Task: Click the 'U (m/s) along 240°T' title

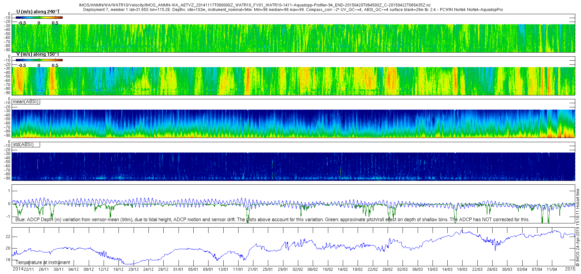Action: pos(38,12)
